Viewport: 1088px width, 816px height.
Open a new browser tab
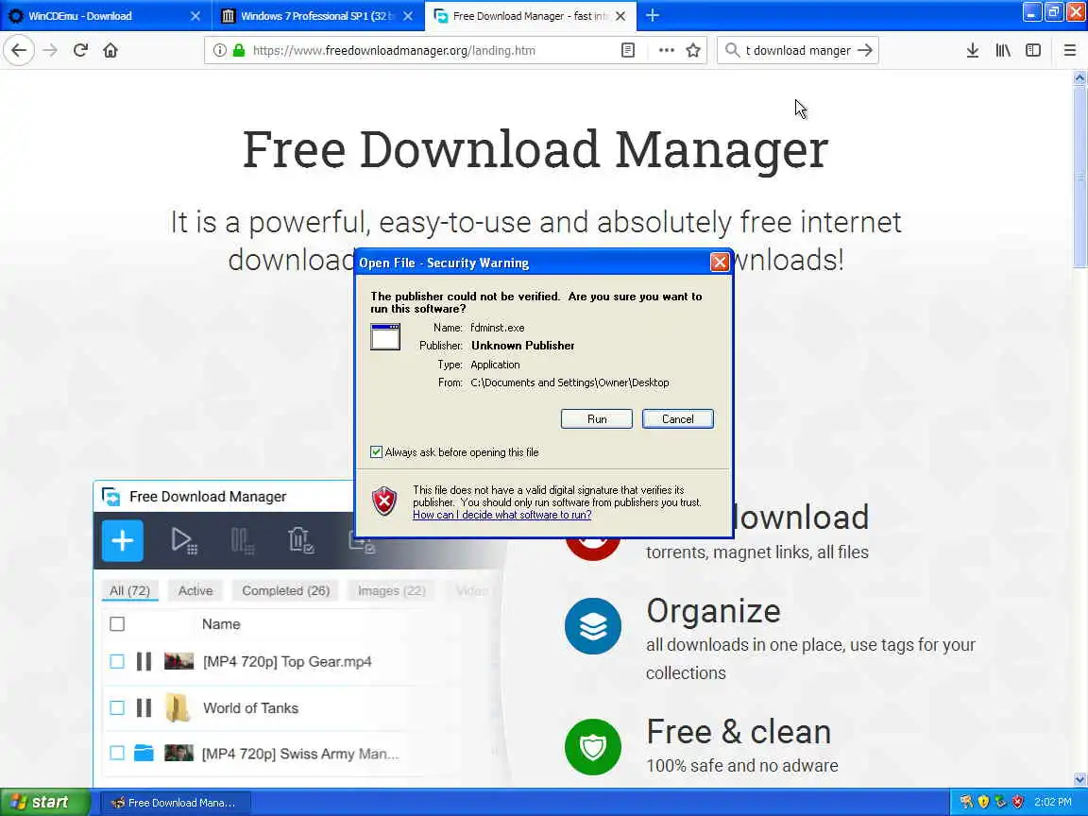(x=653, y=15)
